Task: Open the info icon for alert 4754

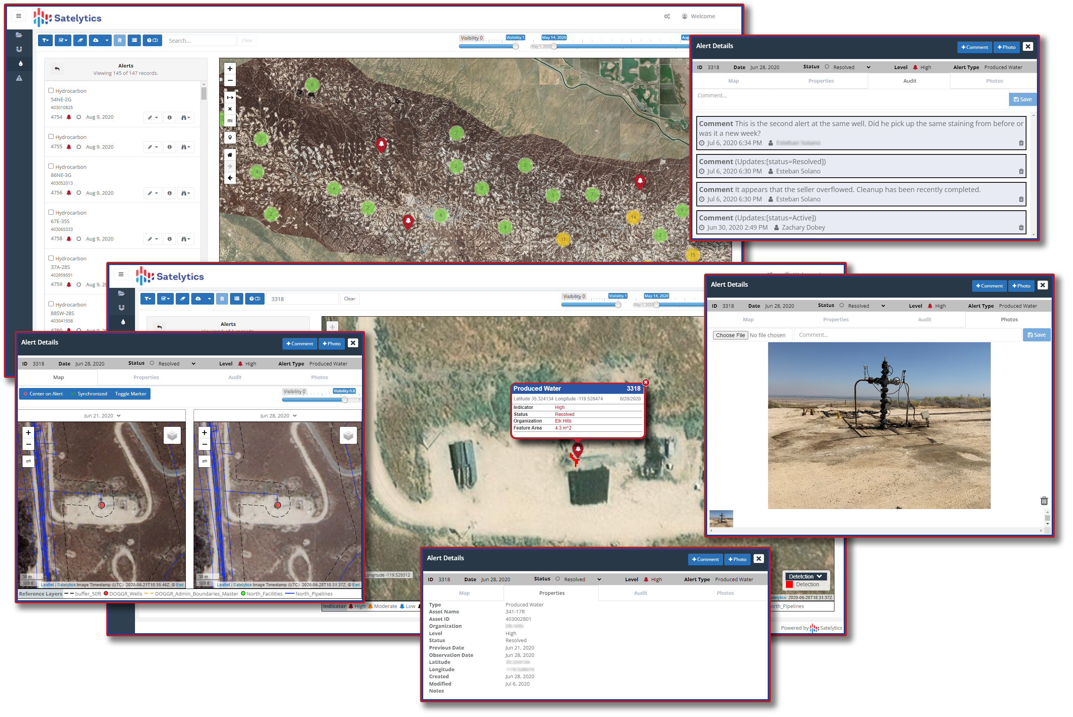Action: coord(169,118)
